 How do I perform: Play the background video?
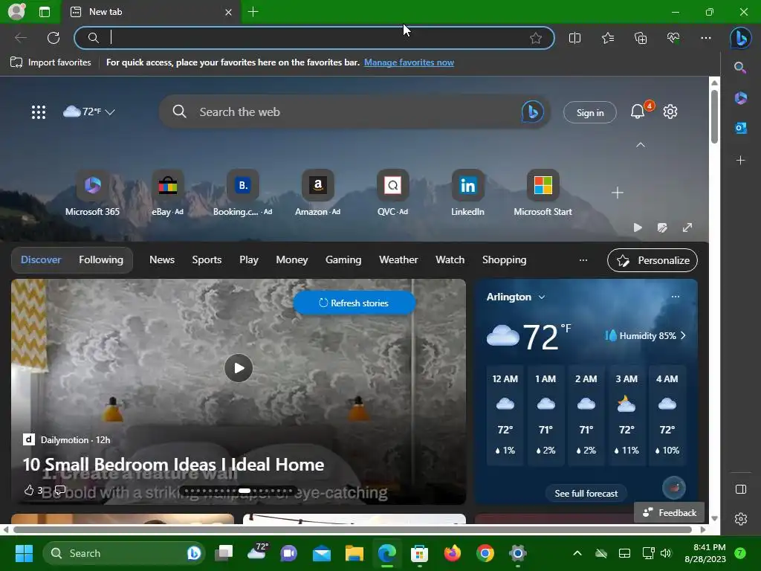pos(638,228)
